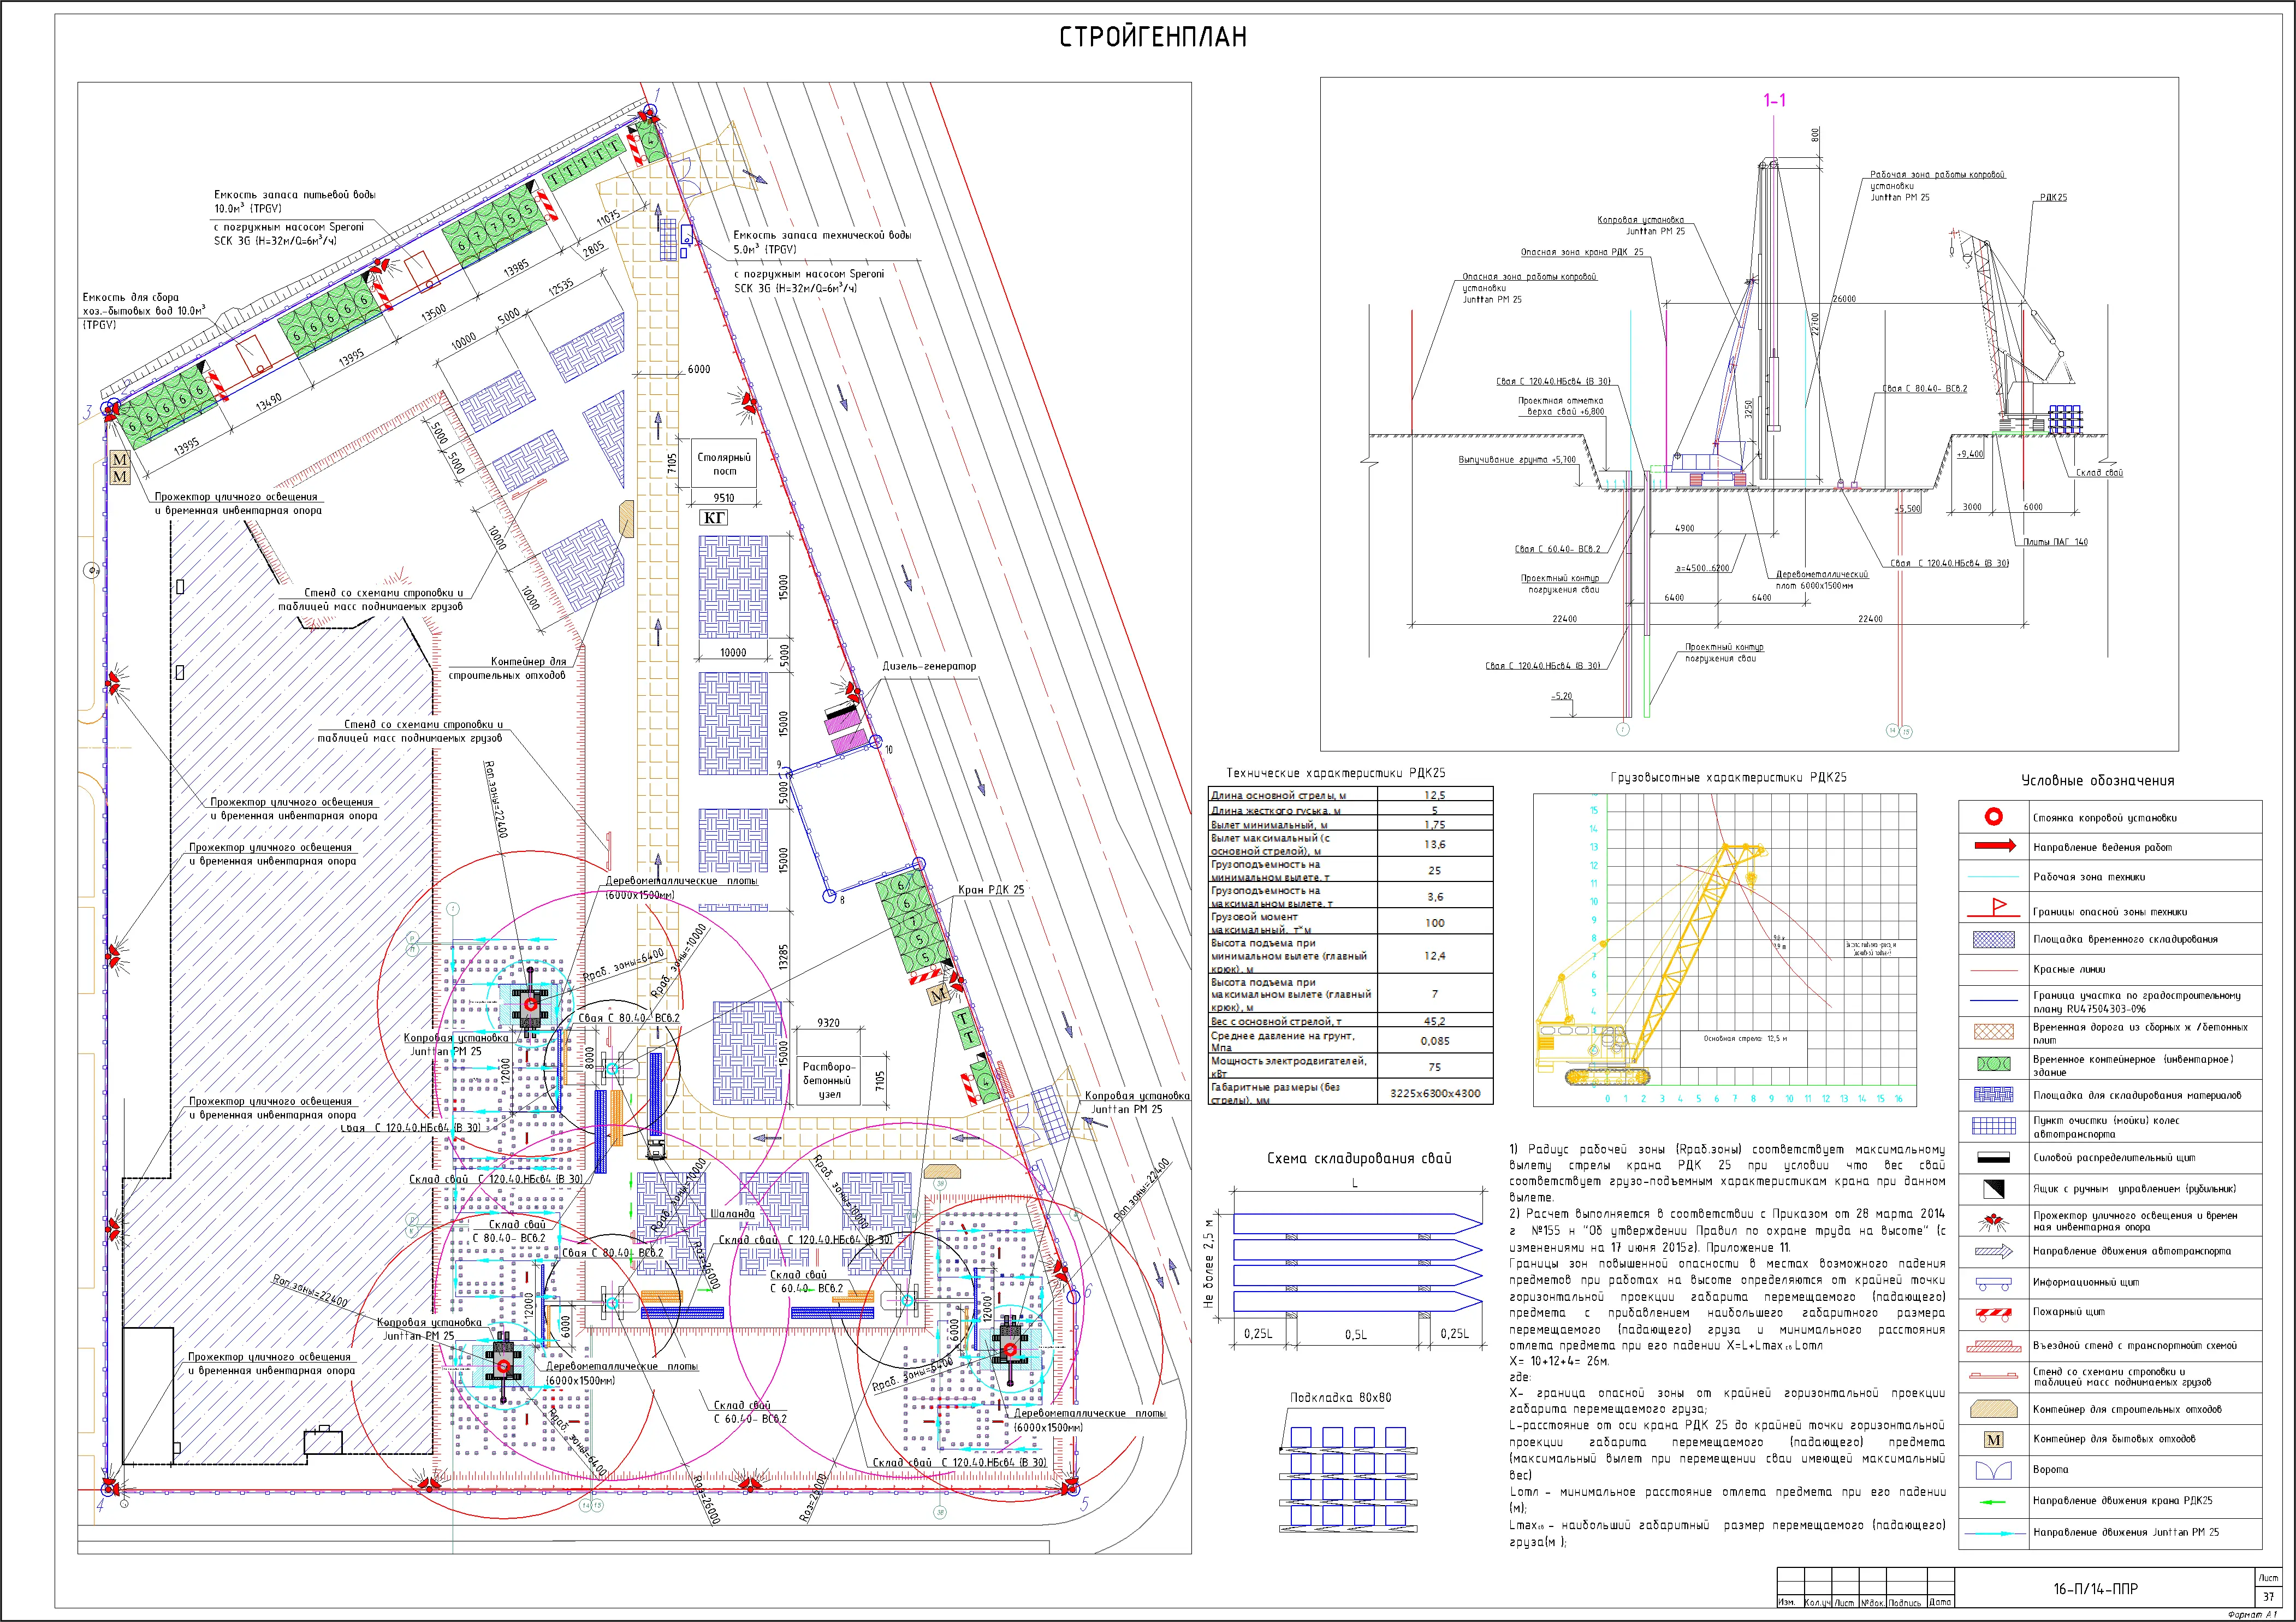This screenshot has height=1622, width=2296.
Task: Click 'Столярный пост' box on the plan
Action: pyautogui.click(x=724, y=463)
